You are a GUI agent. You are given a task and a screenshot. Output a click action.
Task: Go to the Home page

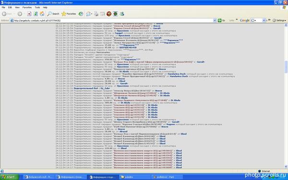click(42, 14)
